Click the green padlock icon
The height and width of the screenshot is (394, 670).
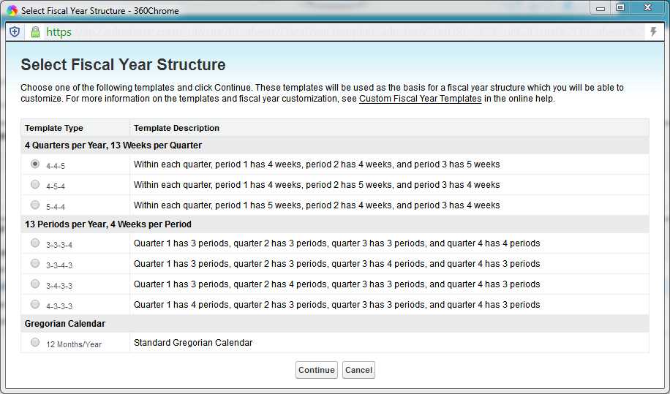click(x=35, y=31)
